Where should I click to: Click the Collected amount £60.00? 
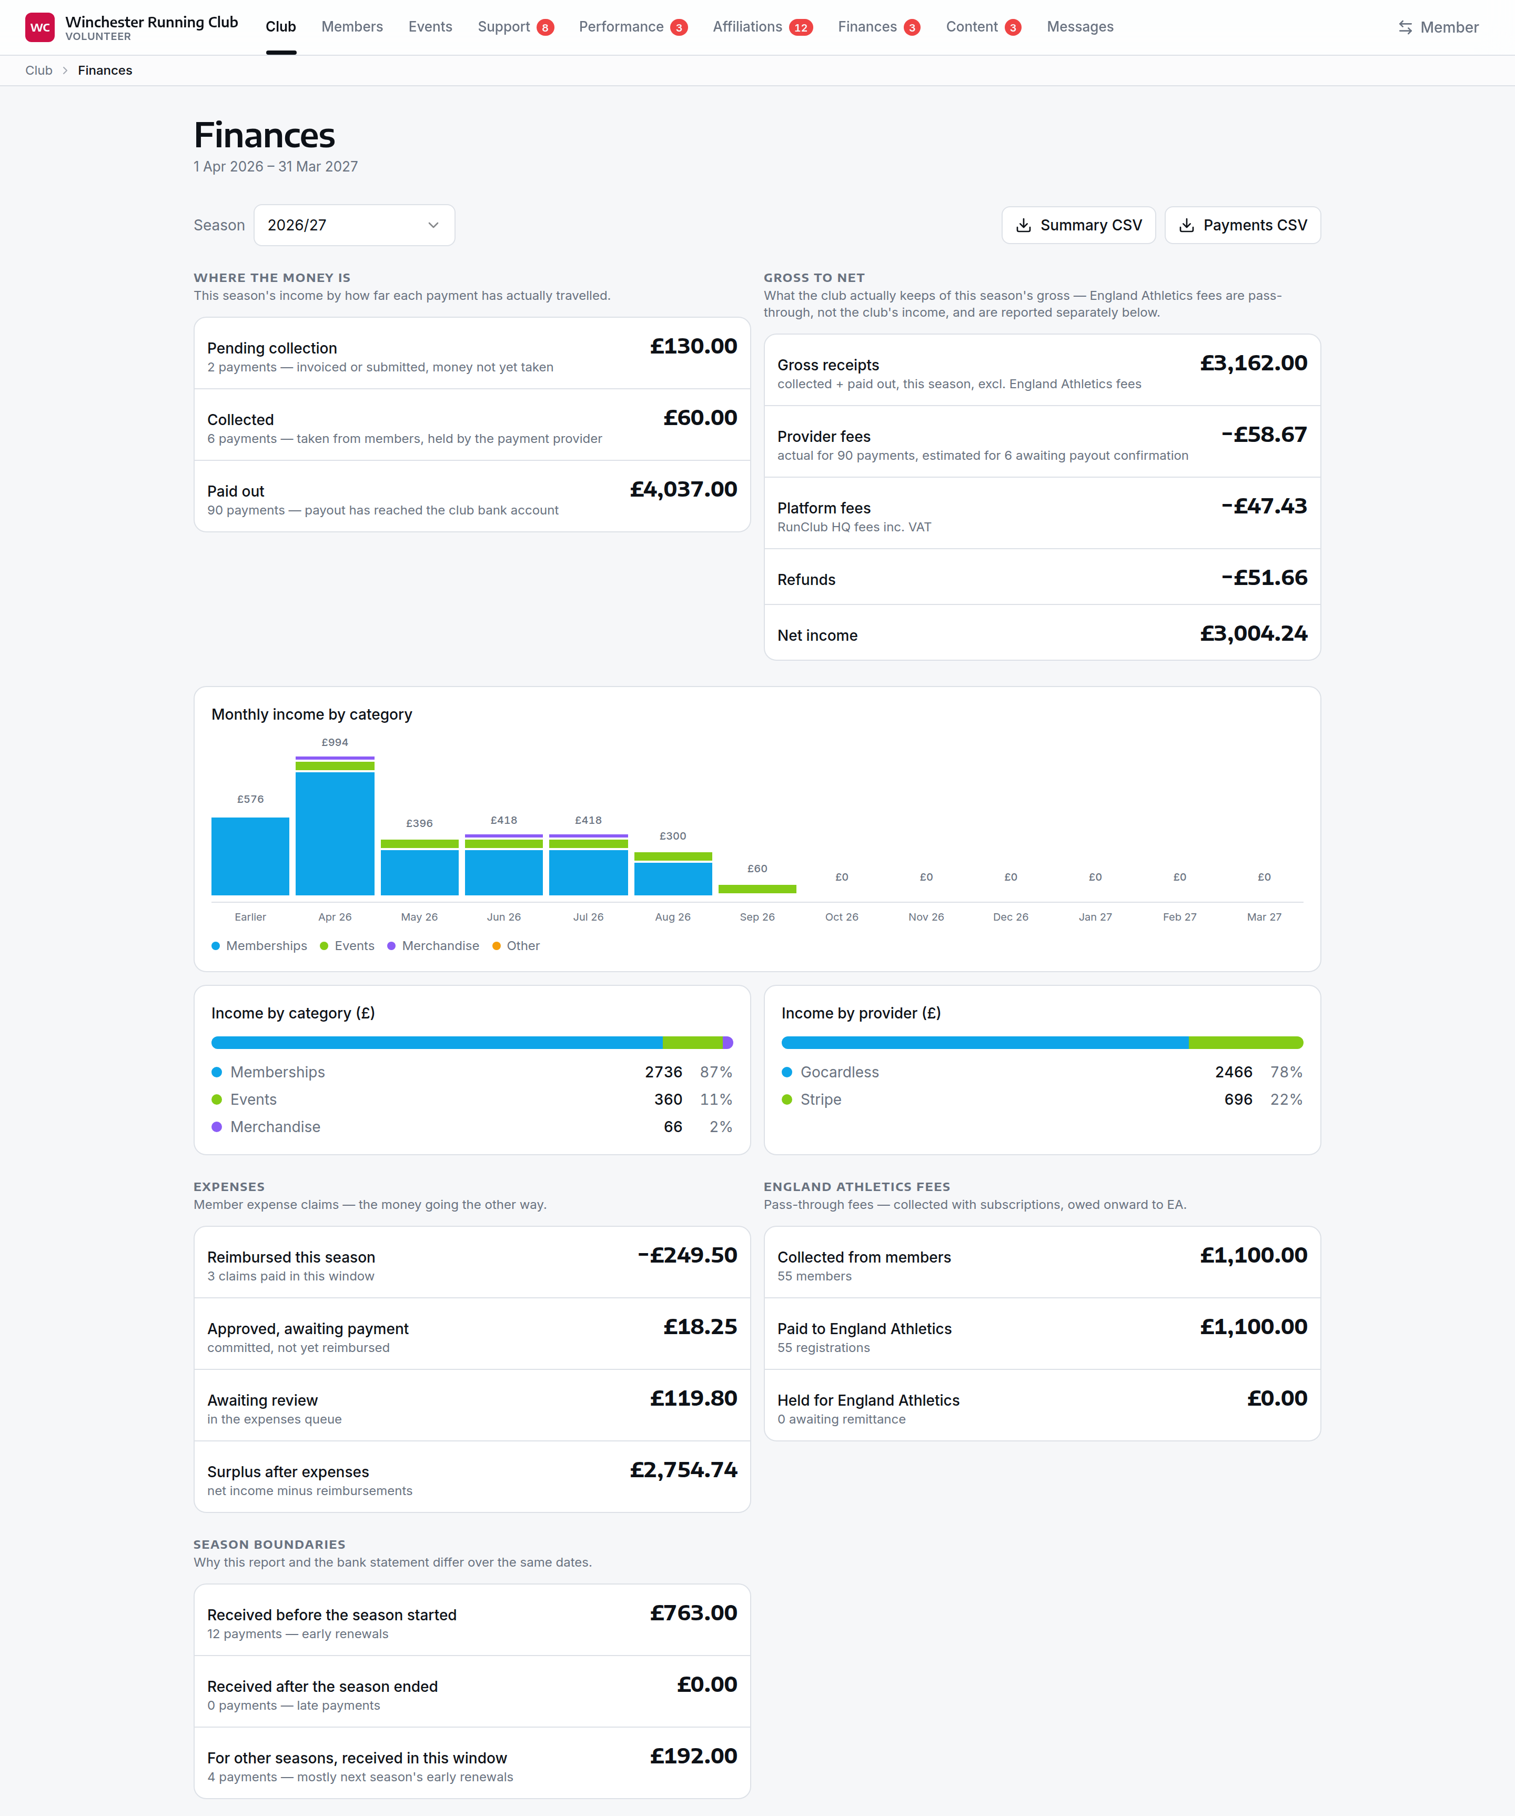point(701,419)
